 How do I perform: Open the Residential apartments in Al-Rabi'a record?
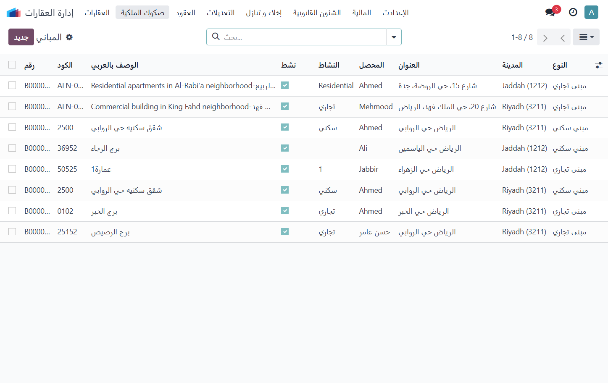tap(183, 86)
